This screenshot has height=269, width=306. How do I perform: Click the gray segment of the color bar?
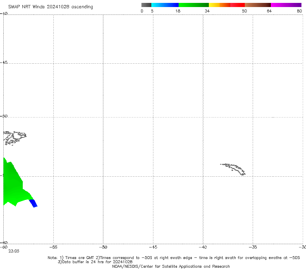coord(146,5)
